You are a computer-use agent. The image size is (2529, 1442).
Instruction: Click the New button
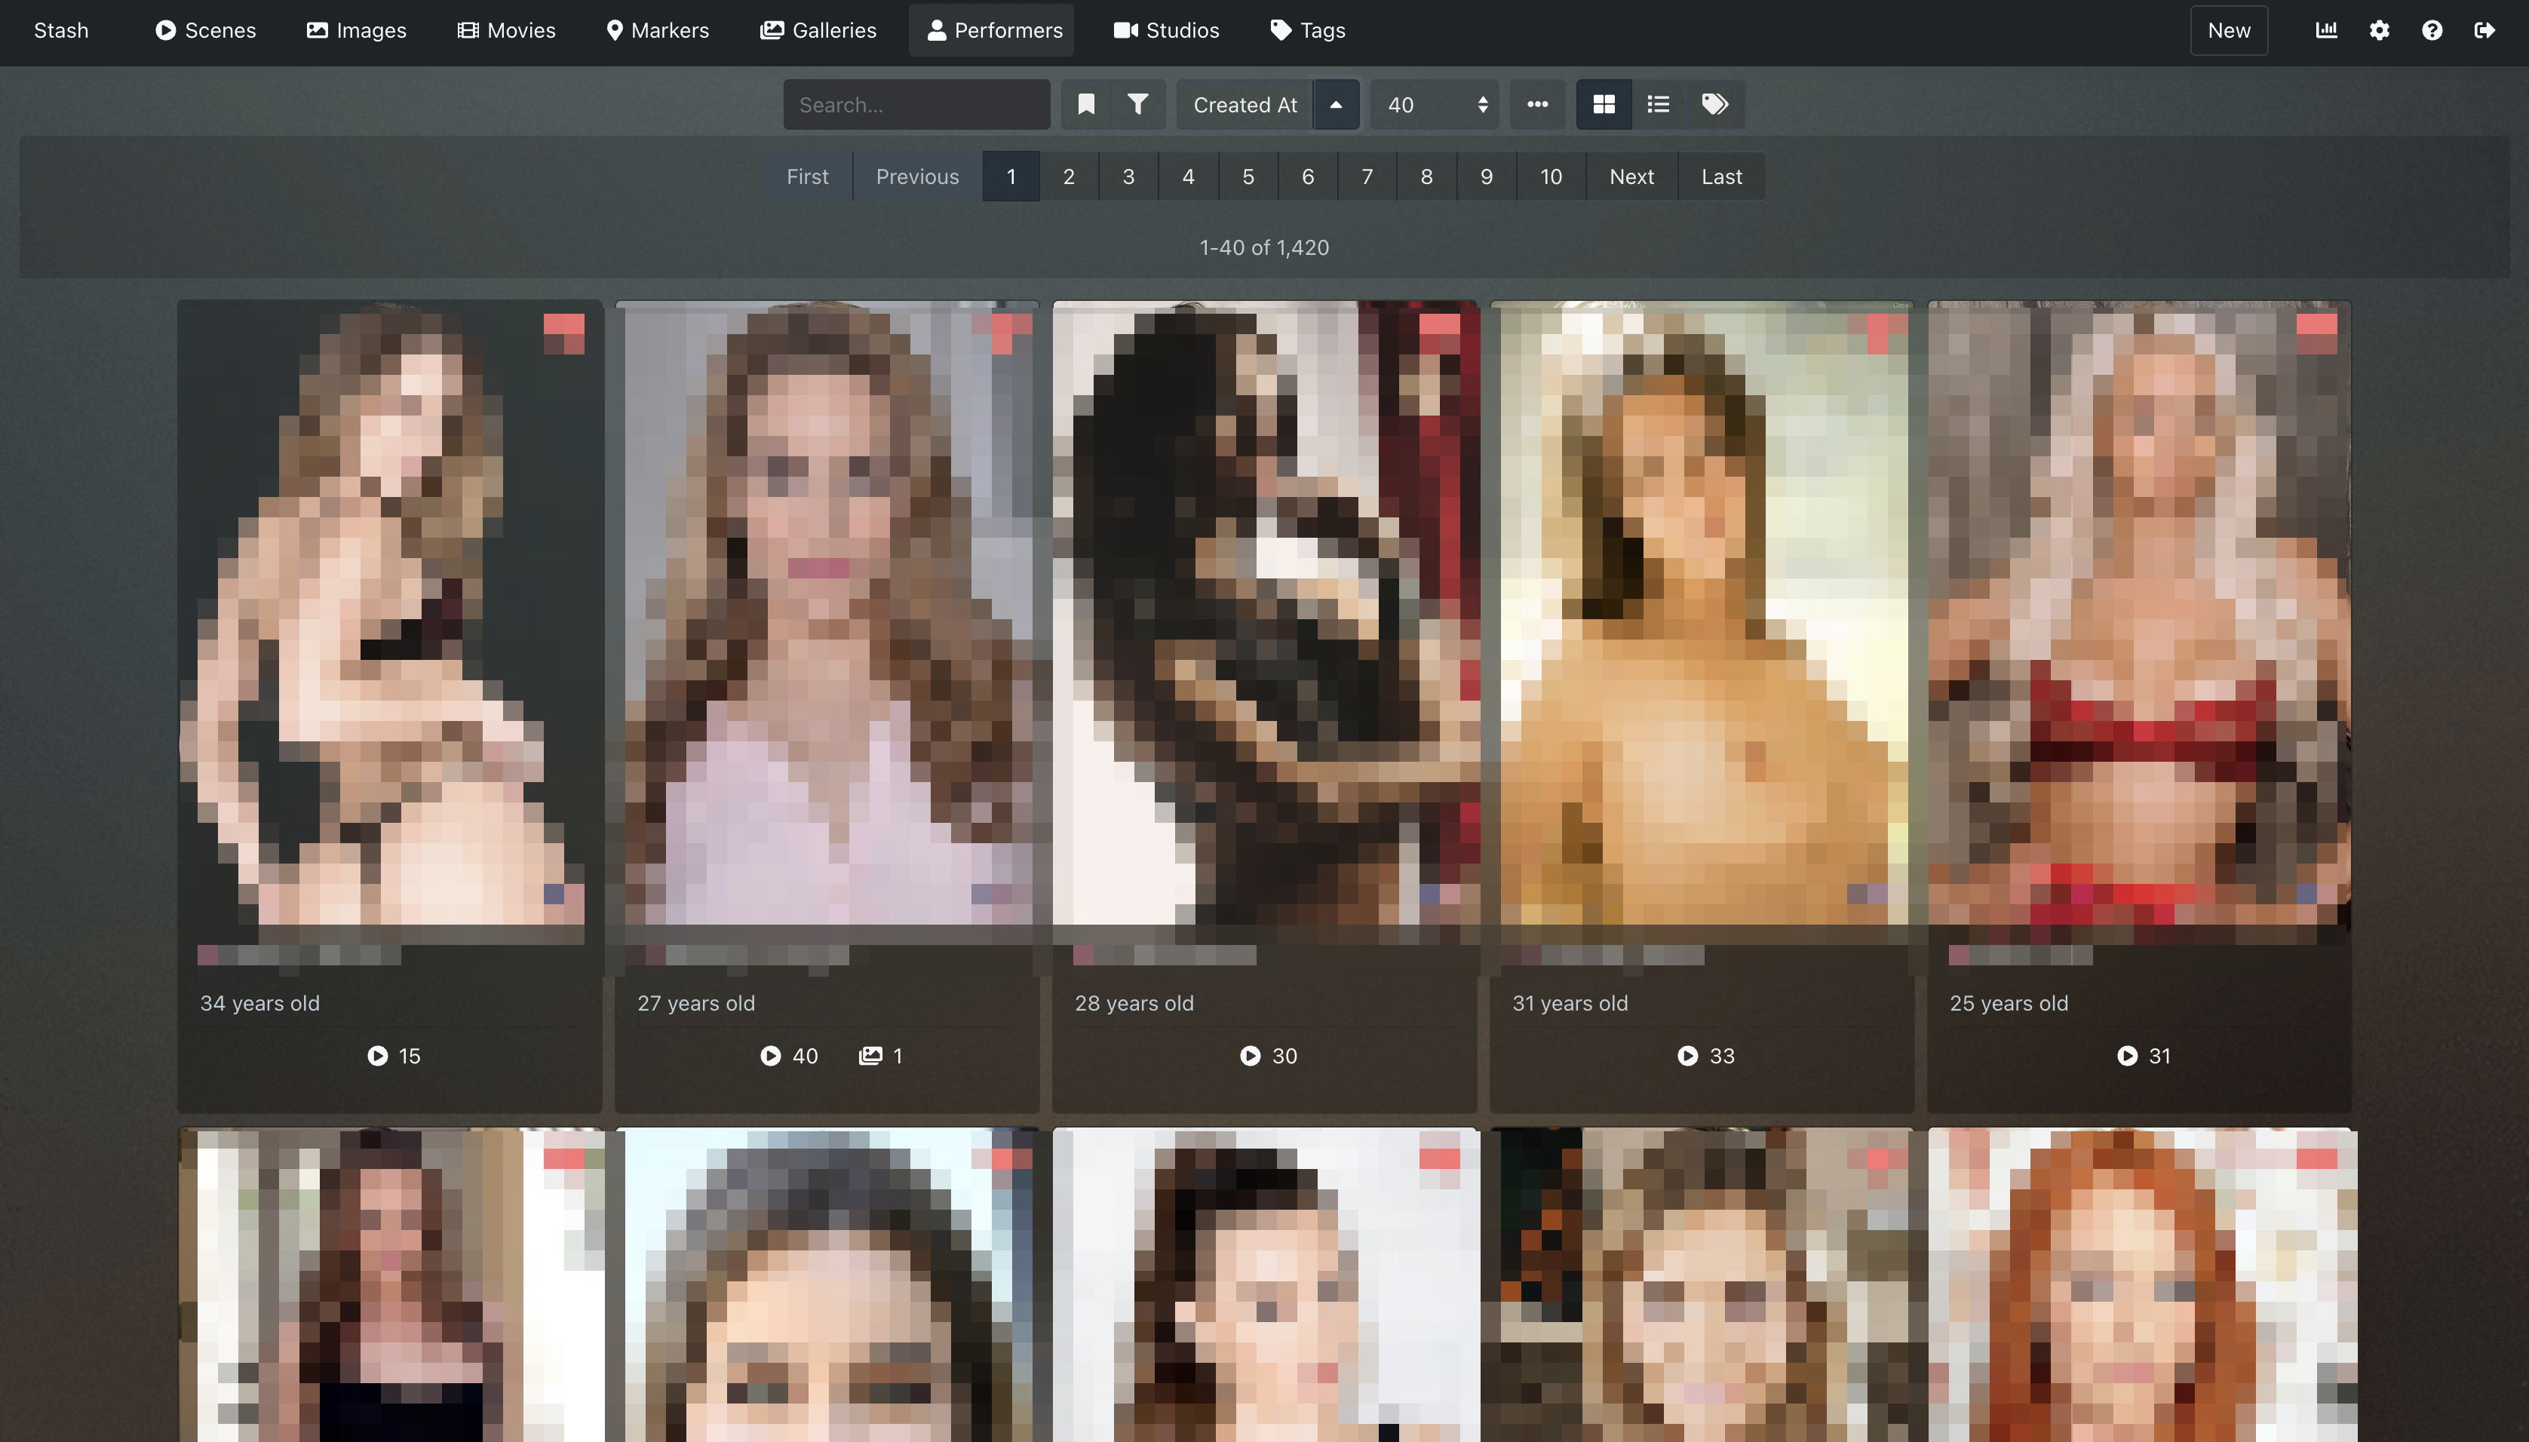coord(2229,29)
